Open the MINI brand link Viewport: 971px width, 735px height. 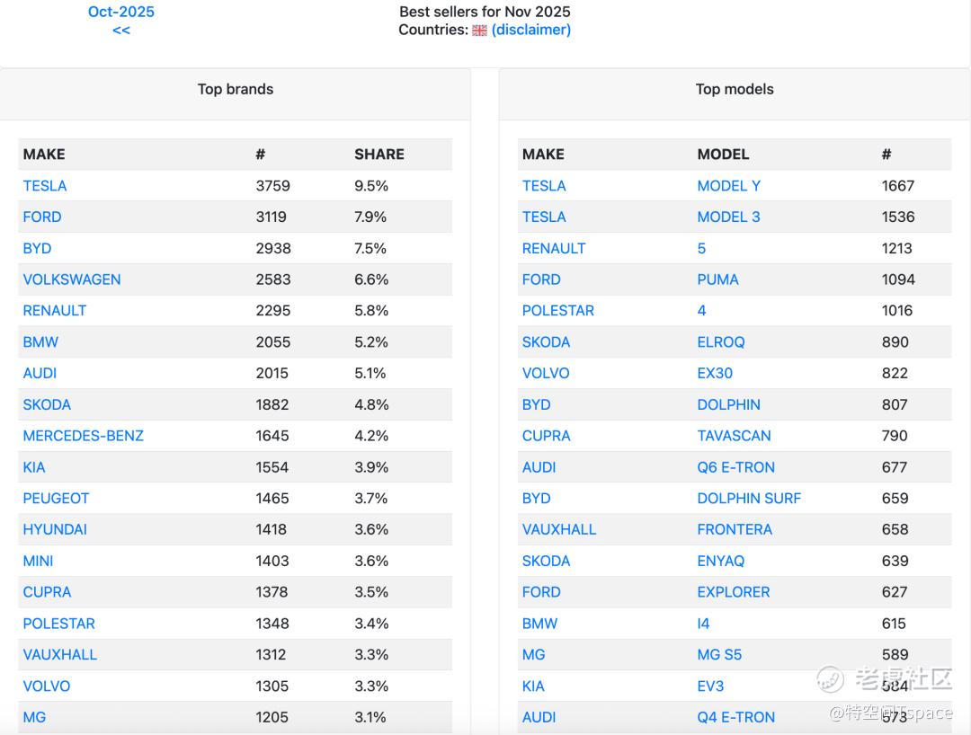[38, 561]
